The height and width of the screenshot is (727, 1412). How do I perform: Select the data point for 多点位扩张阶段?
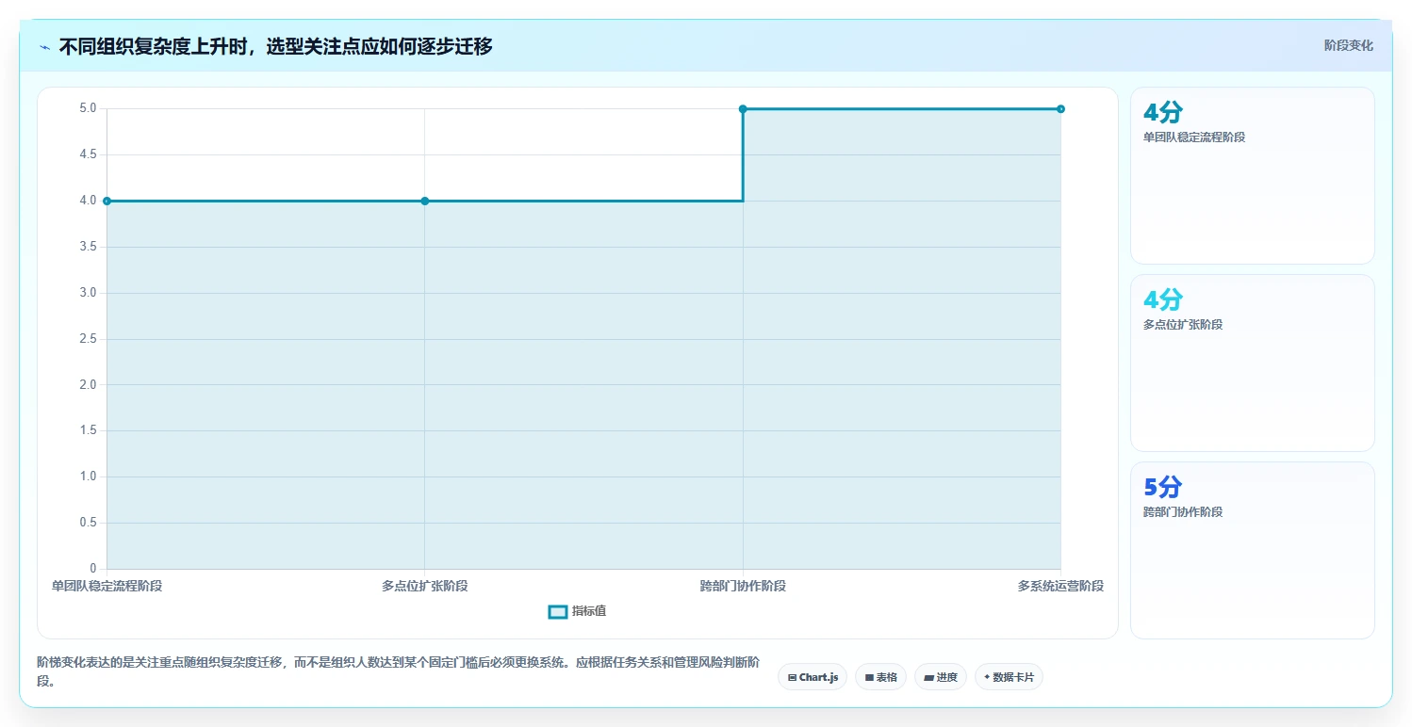click(x=425, y=201)
